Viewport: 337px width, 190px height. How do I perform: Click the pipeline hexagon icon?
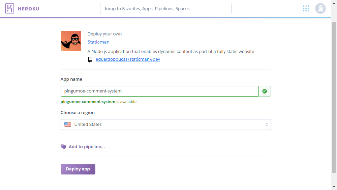63,146
